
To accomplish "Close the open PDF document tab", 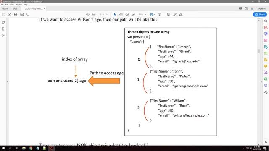I will click(x=45, y=8).
